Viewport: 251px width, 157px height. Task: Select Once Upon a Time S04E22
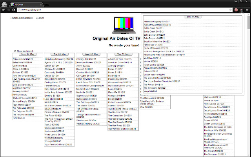[x=217, y=107]
